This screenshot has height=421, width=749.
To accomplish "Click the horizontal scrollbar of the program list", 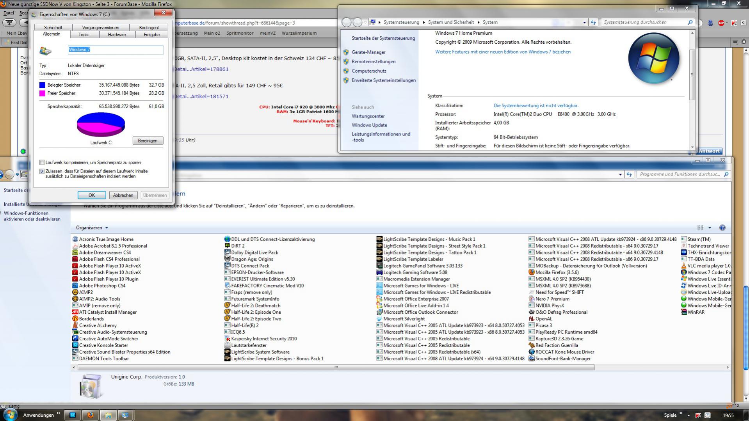I will [x=336, y=367].
